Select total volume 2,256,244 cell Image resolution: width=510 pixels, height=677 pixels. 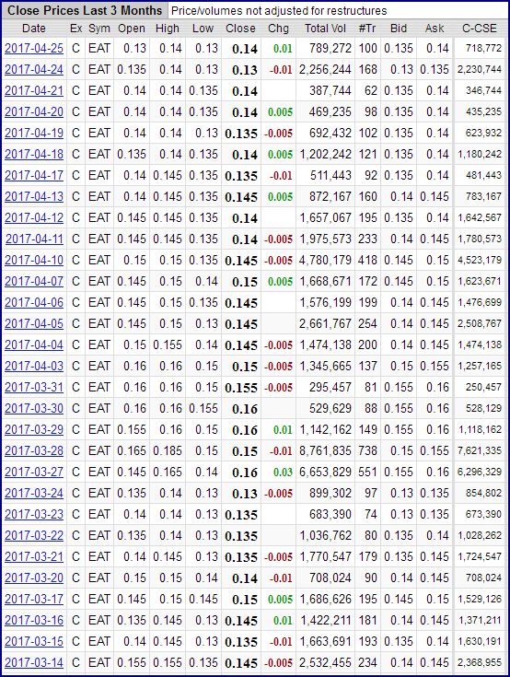point(325,69)
